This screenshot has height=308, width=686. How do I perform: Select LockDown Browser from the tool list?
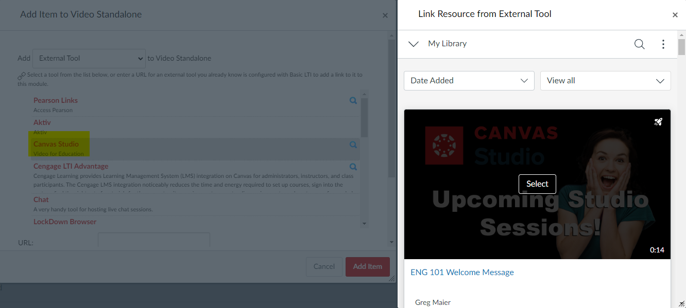click(x=65, y=222)
